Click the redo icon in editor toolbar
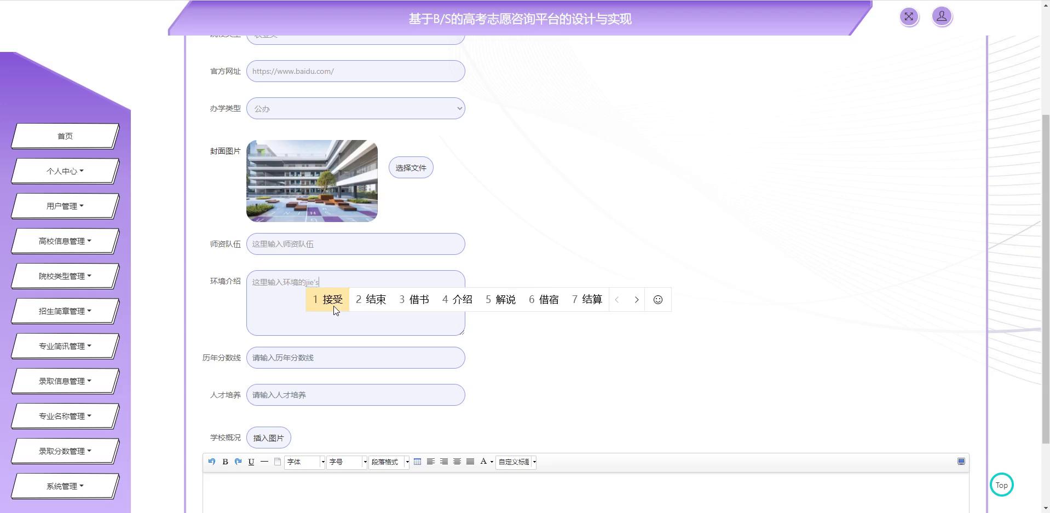Image resolution: width=1050 pixels, height=513 pixels. click(x=238, y=462)
